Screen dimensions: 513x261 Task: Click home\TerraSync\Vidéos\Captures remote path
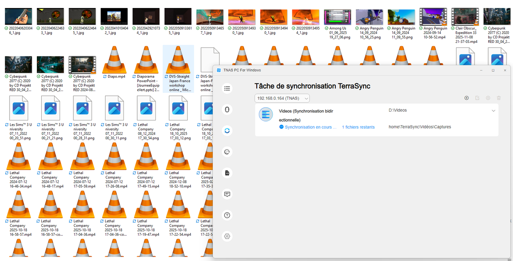pyautogui.click(x=420, y=127)
